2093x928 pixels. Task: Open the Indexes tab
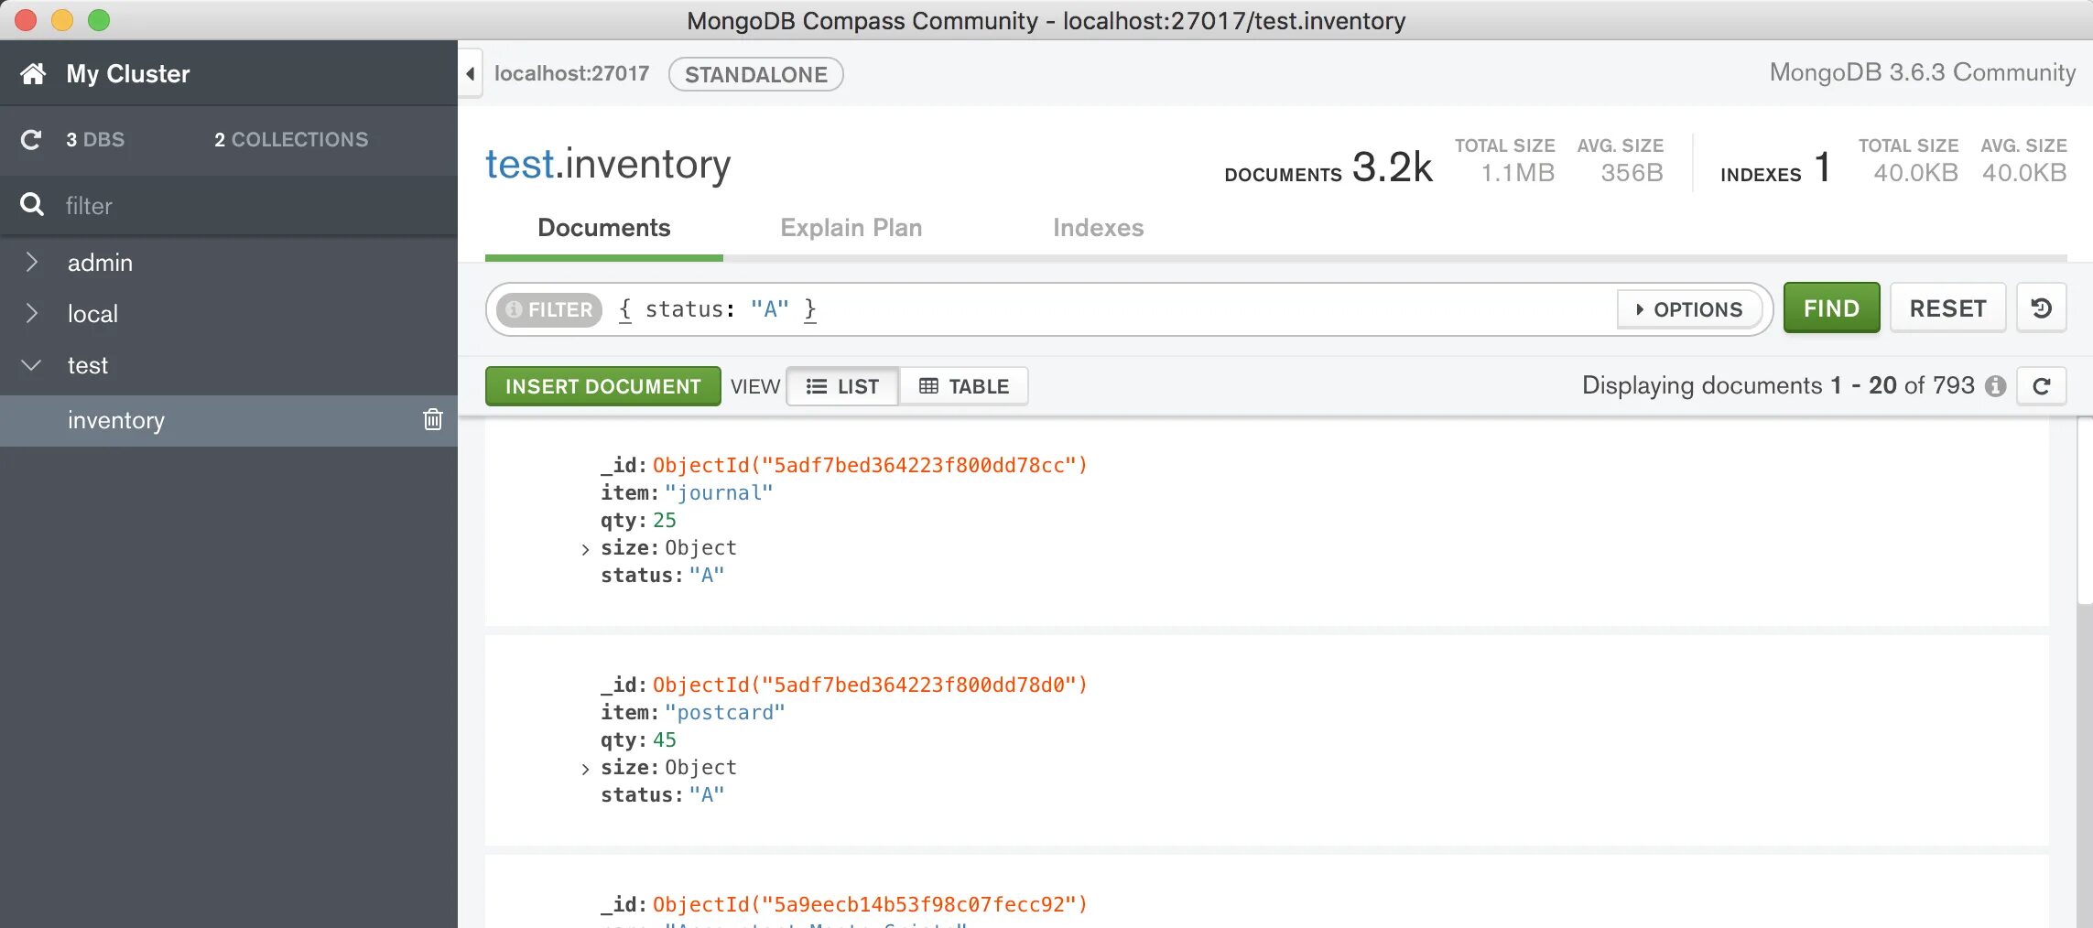[x=1098, y=228]
